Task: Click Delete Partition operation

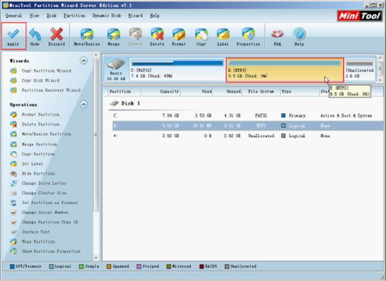Action: (40, 124)
